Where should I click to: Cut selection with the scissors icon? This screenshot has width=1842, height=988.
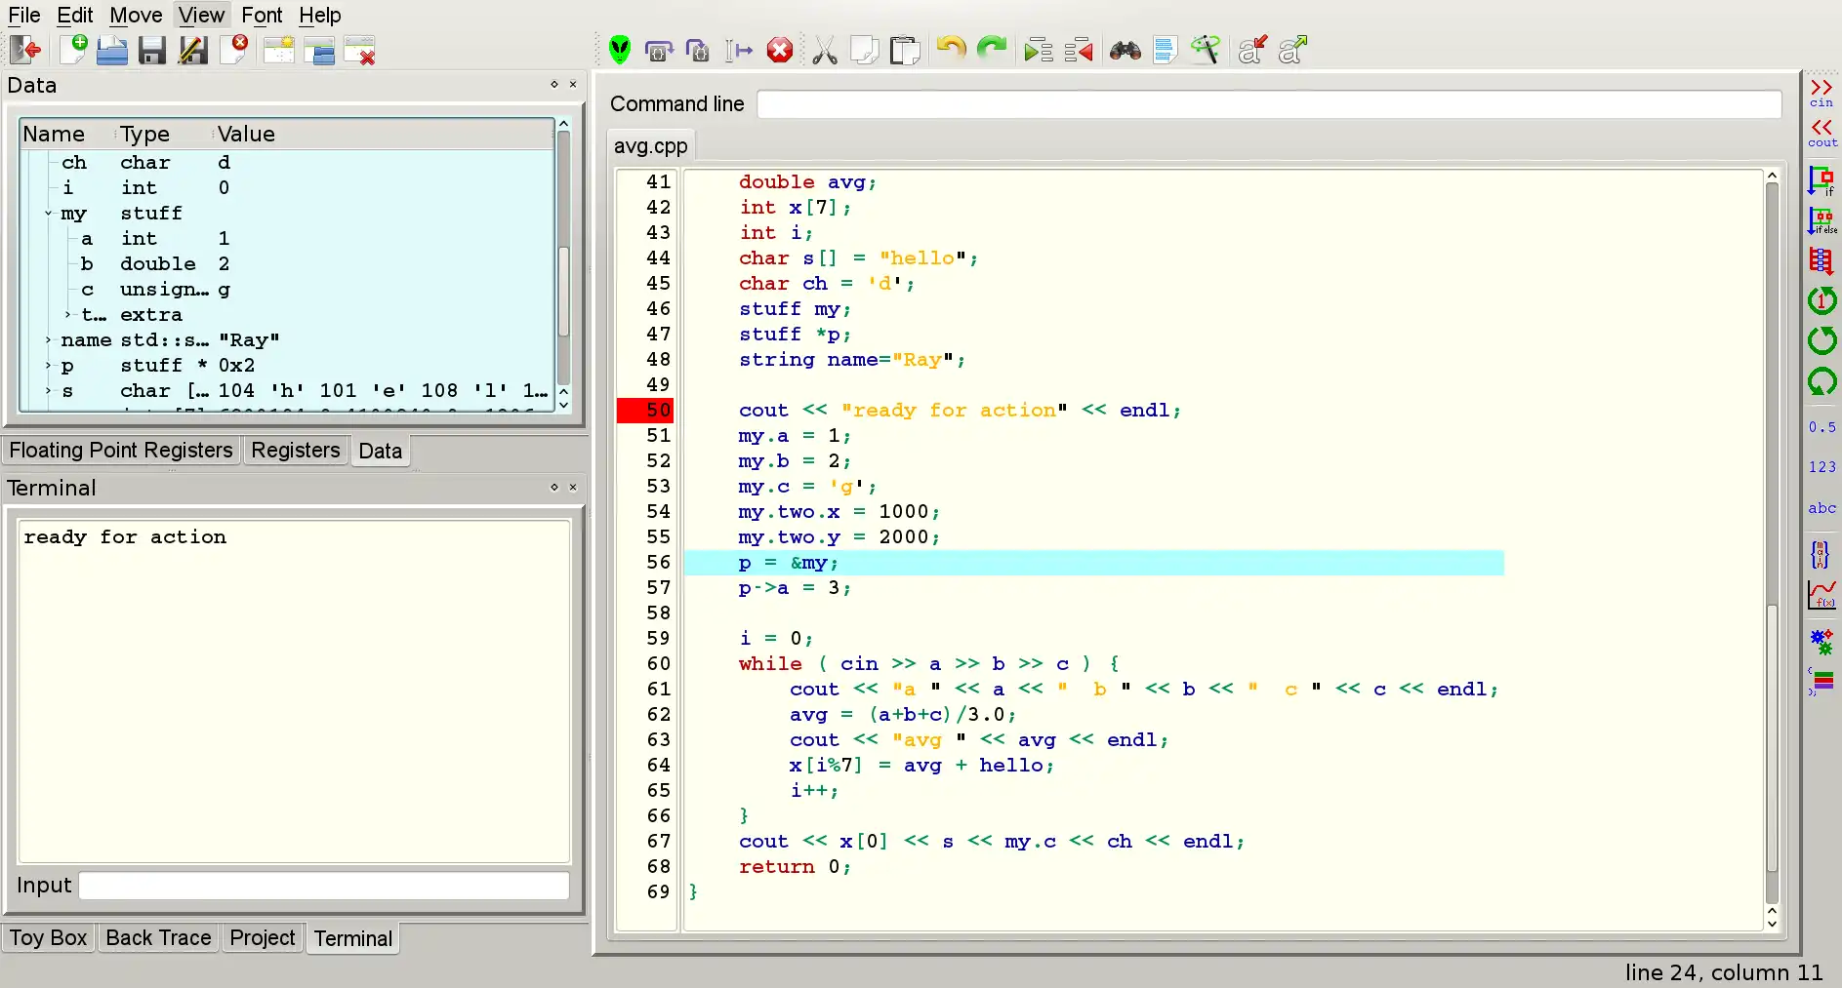point(825,50)
